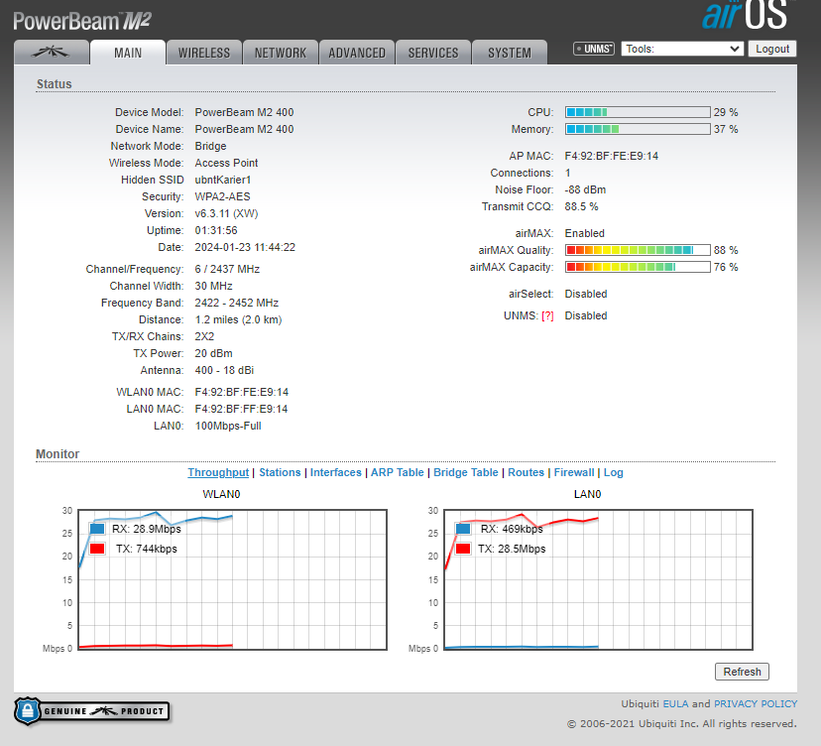Image resolution: width=821 pixels, height=746 pixels.
Task: Log out with the Logout button
Action: pos(772,49)
